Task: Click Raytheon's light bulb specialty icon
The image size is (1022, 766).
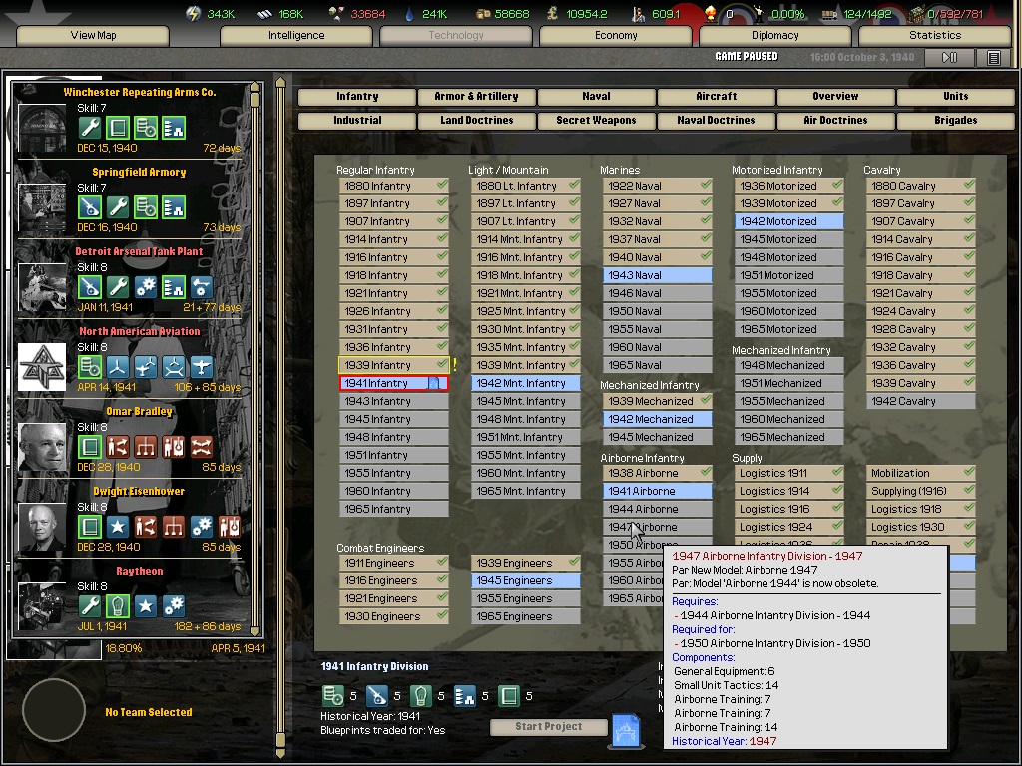Action: point(118,606)
